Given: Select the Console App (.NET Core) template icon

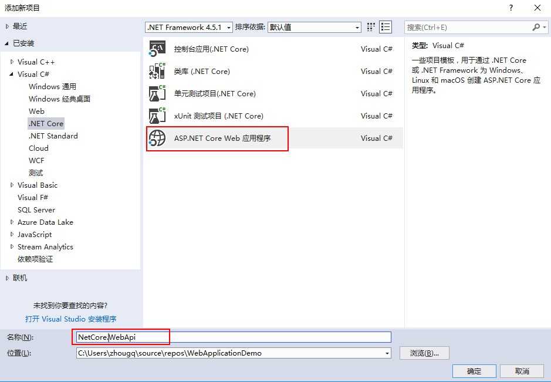Looking at the screenshot, I should [x=157, y=49].
